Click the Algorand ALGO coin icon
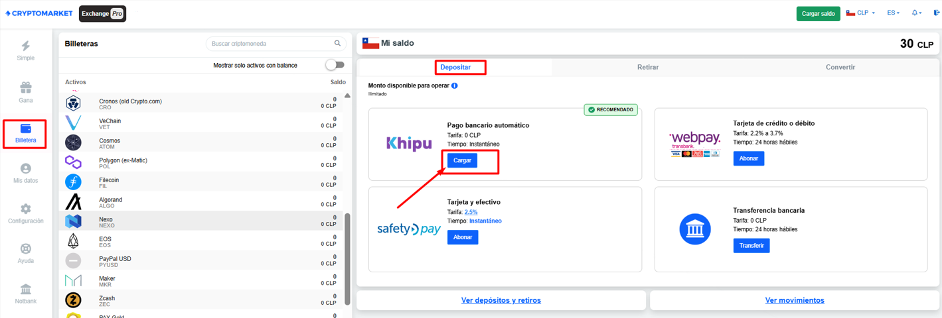 point(73,202)
